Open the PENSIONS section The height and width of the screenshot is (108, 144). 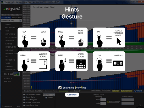(x=9, y=50)
